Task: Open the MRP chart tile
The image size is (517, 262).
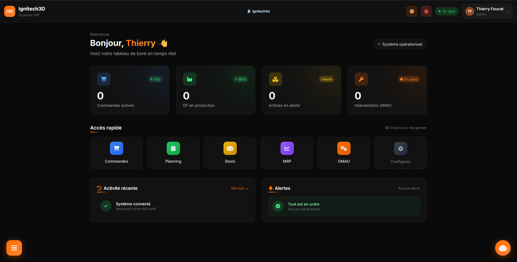Action: pyautogui.click(x=287, y=153)
